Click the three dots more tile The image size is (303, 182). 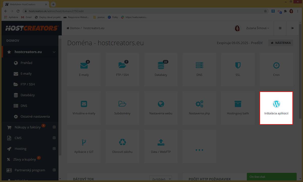point(199,146)
